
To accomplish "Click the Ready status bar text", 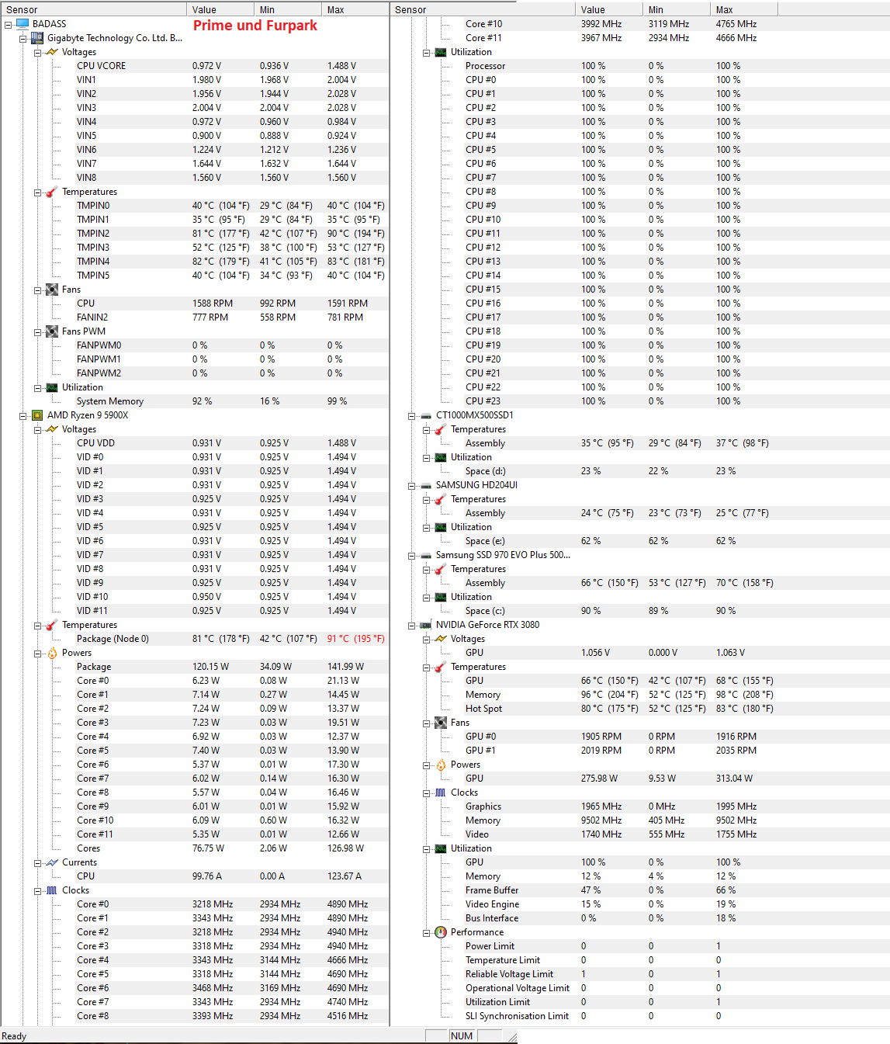I will (14, 1036).
